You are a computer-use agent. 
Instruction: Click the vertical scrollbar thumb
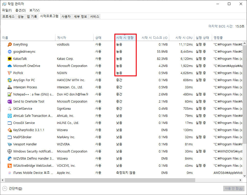pyautogui.click(x=244, y=94)
